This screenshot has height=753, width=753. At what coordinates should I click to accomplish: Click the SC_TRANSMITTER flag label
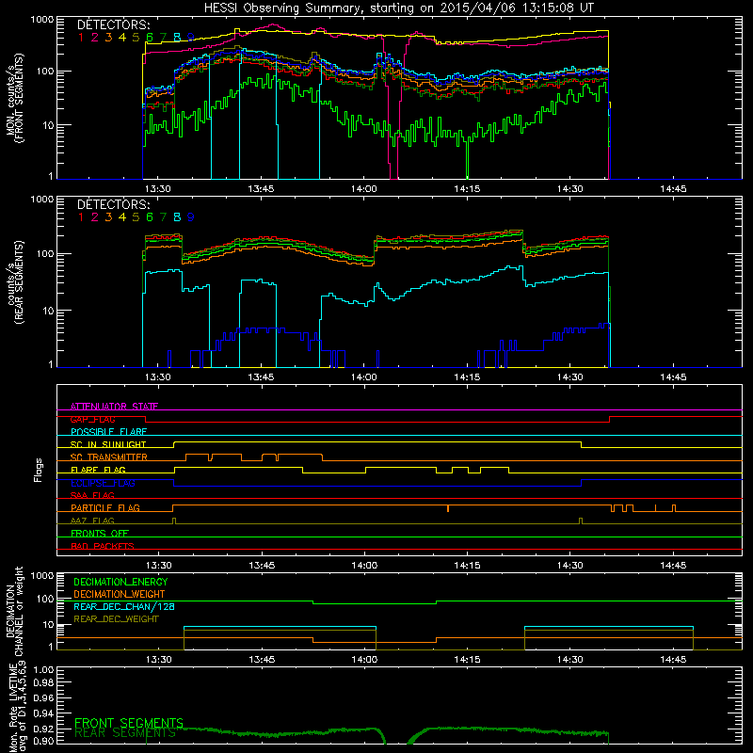tap(109, 457)
